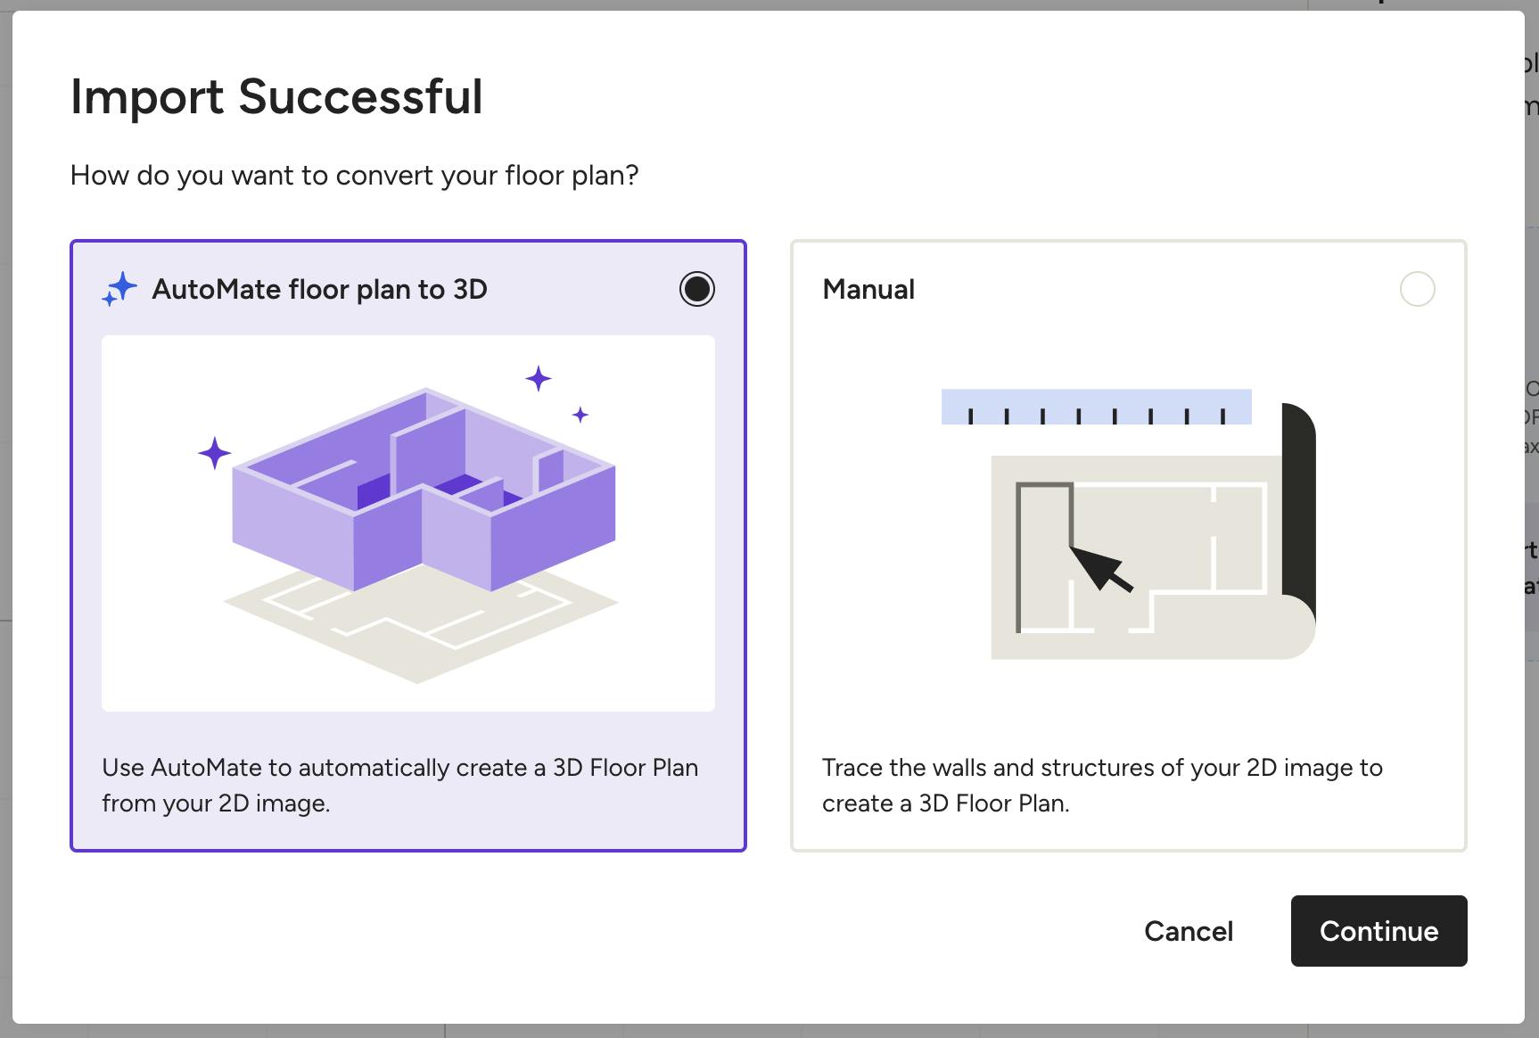Click 'How do you want to convert' prompt text

(354, 175)
